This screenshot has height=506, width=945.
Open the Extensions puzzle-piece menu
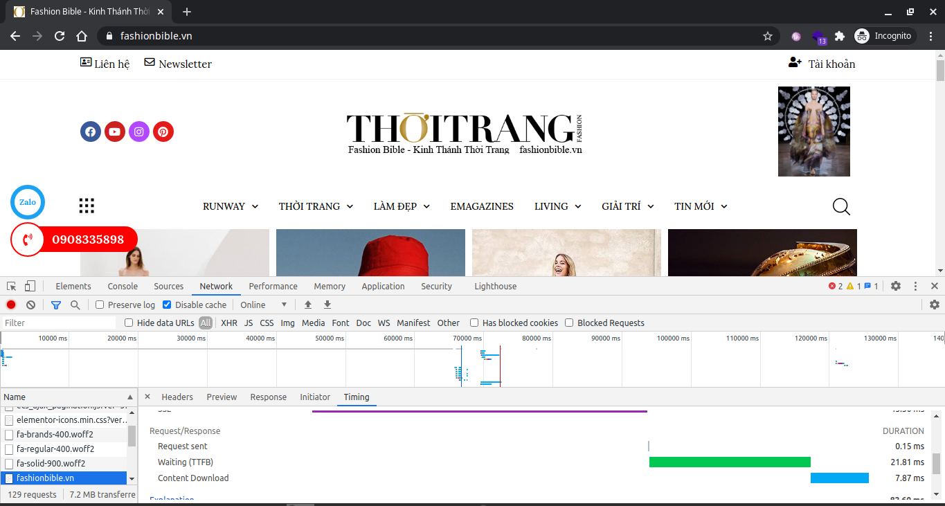coord(840,36)
